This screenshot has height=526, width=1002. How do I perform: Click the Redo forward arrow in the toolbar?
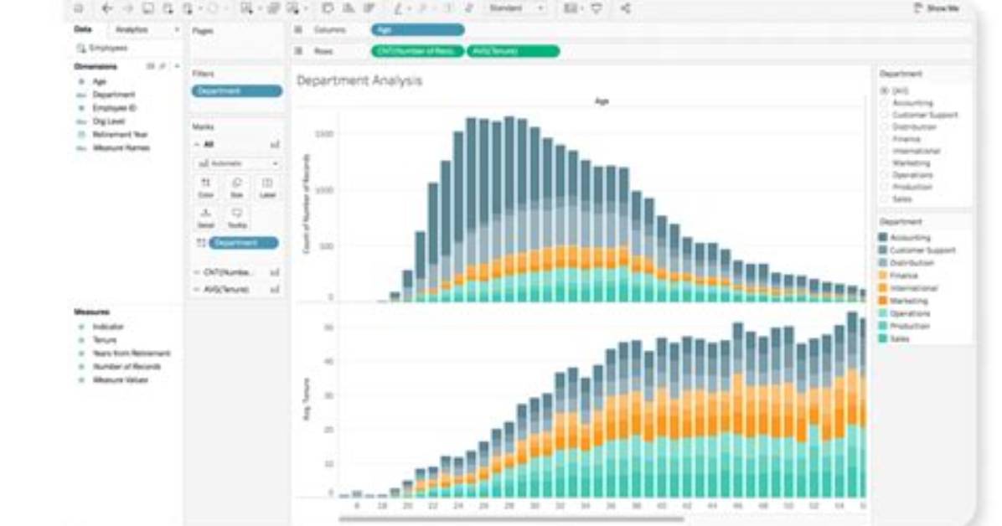(127, 8)
